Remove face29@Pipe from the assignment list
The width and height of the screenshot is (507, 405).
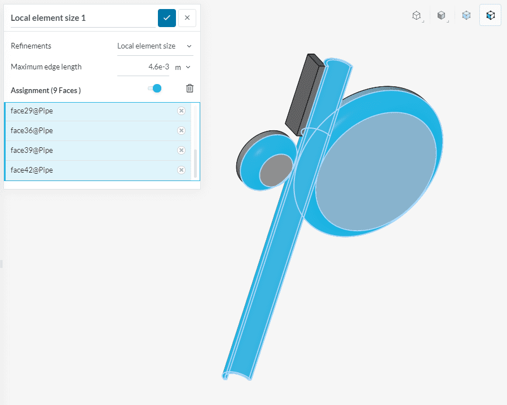(181, 111)
